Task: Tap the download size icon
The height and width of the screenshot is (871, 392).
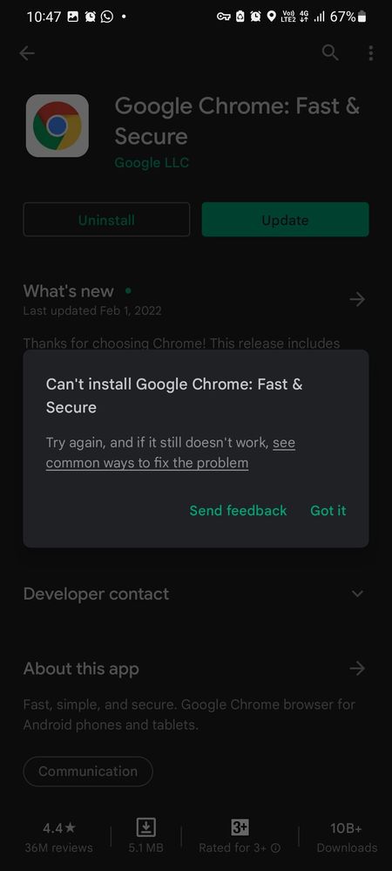Action: tap(145, 827)
